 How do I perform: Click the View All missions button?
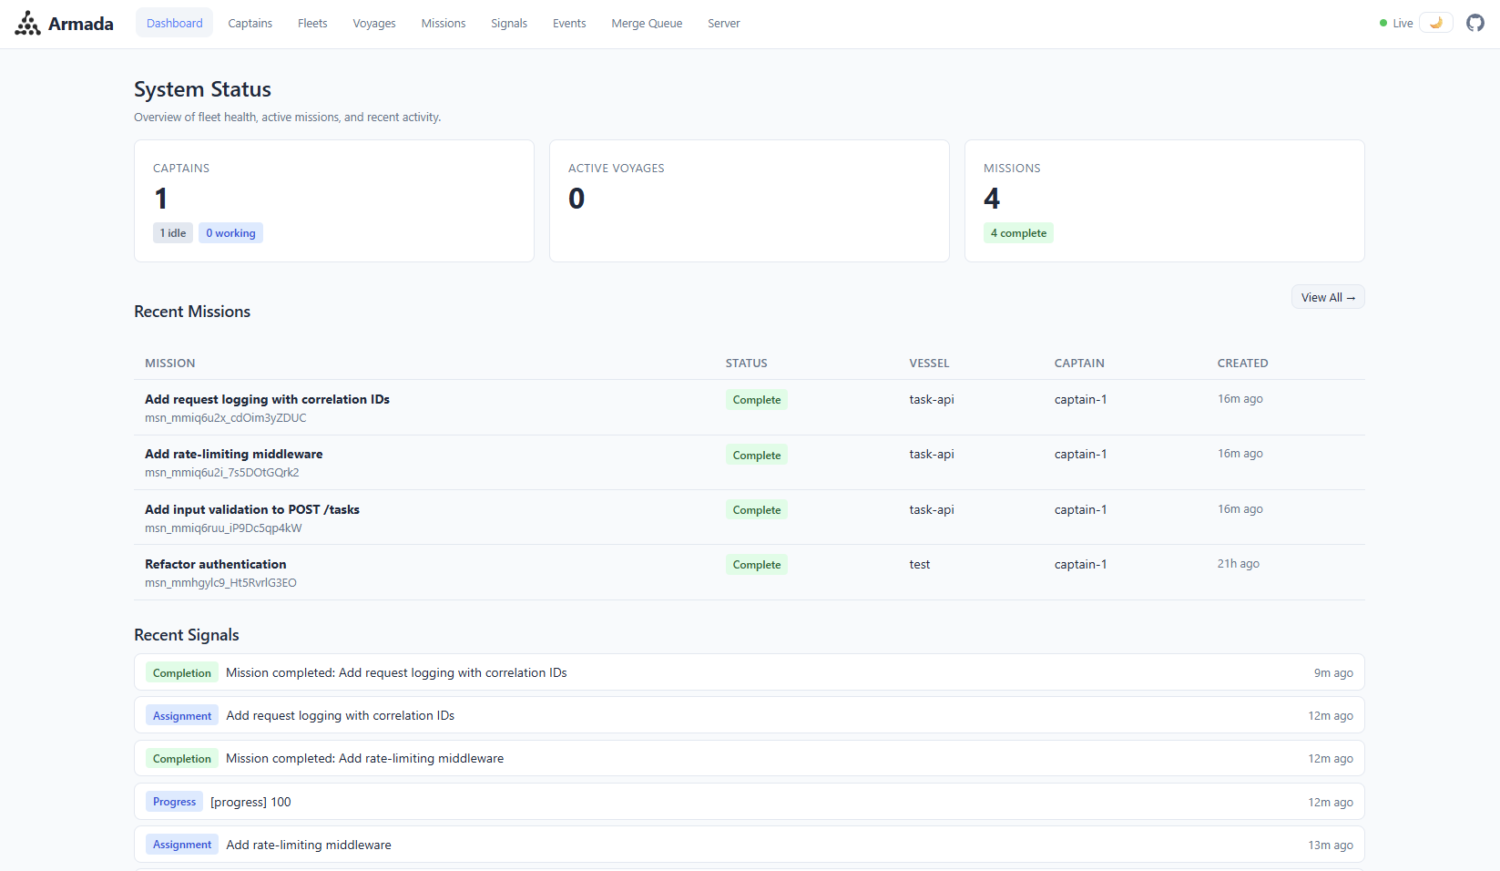[1327, 297]
